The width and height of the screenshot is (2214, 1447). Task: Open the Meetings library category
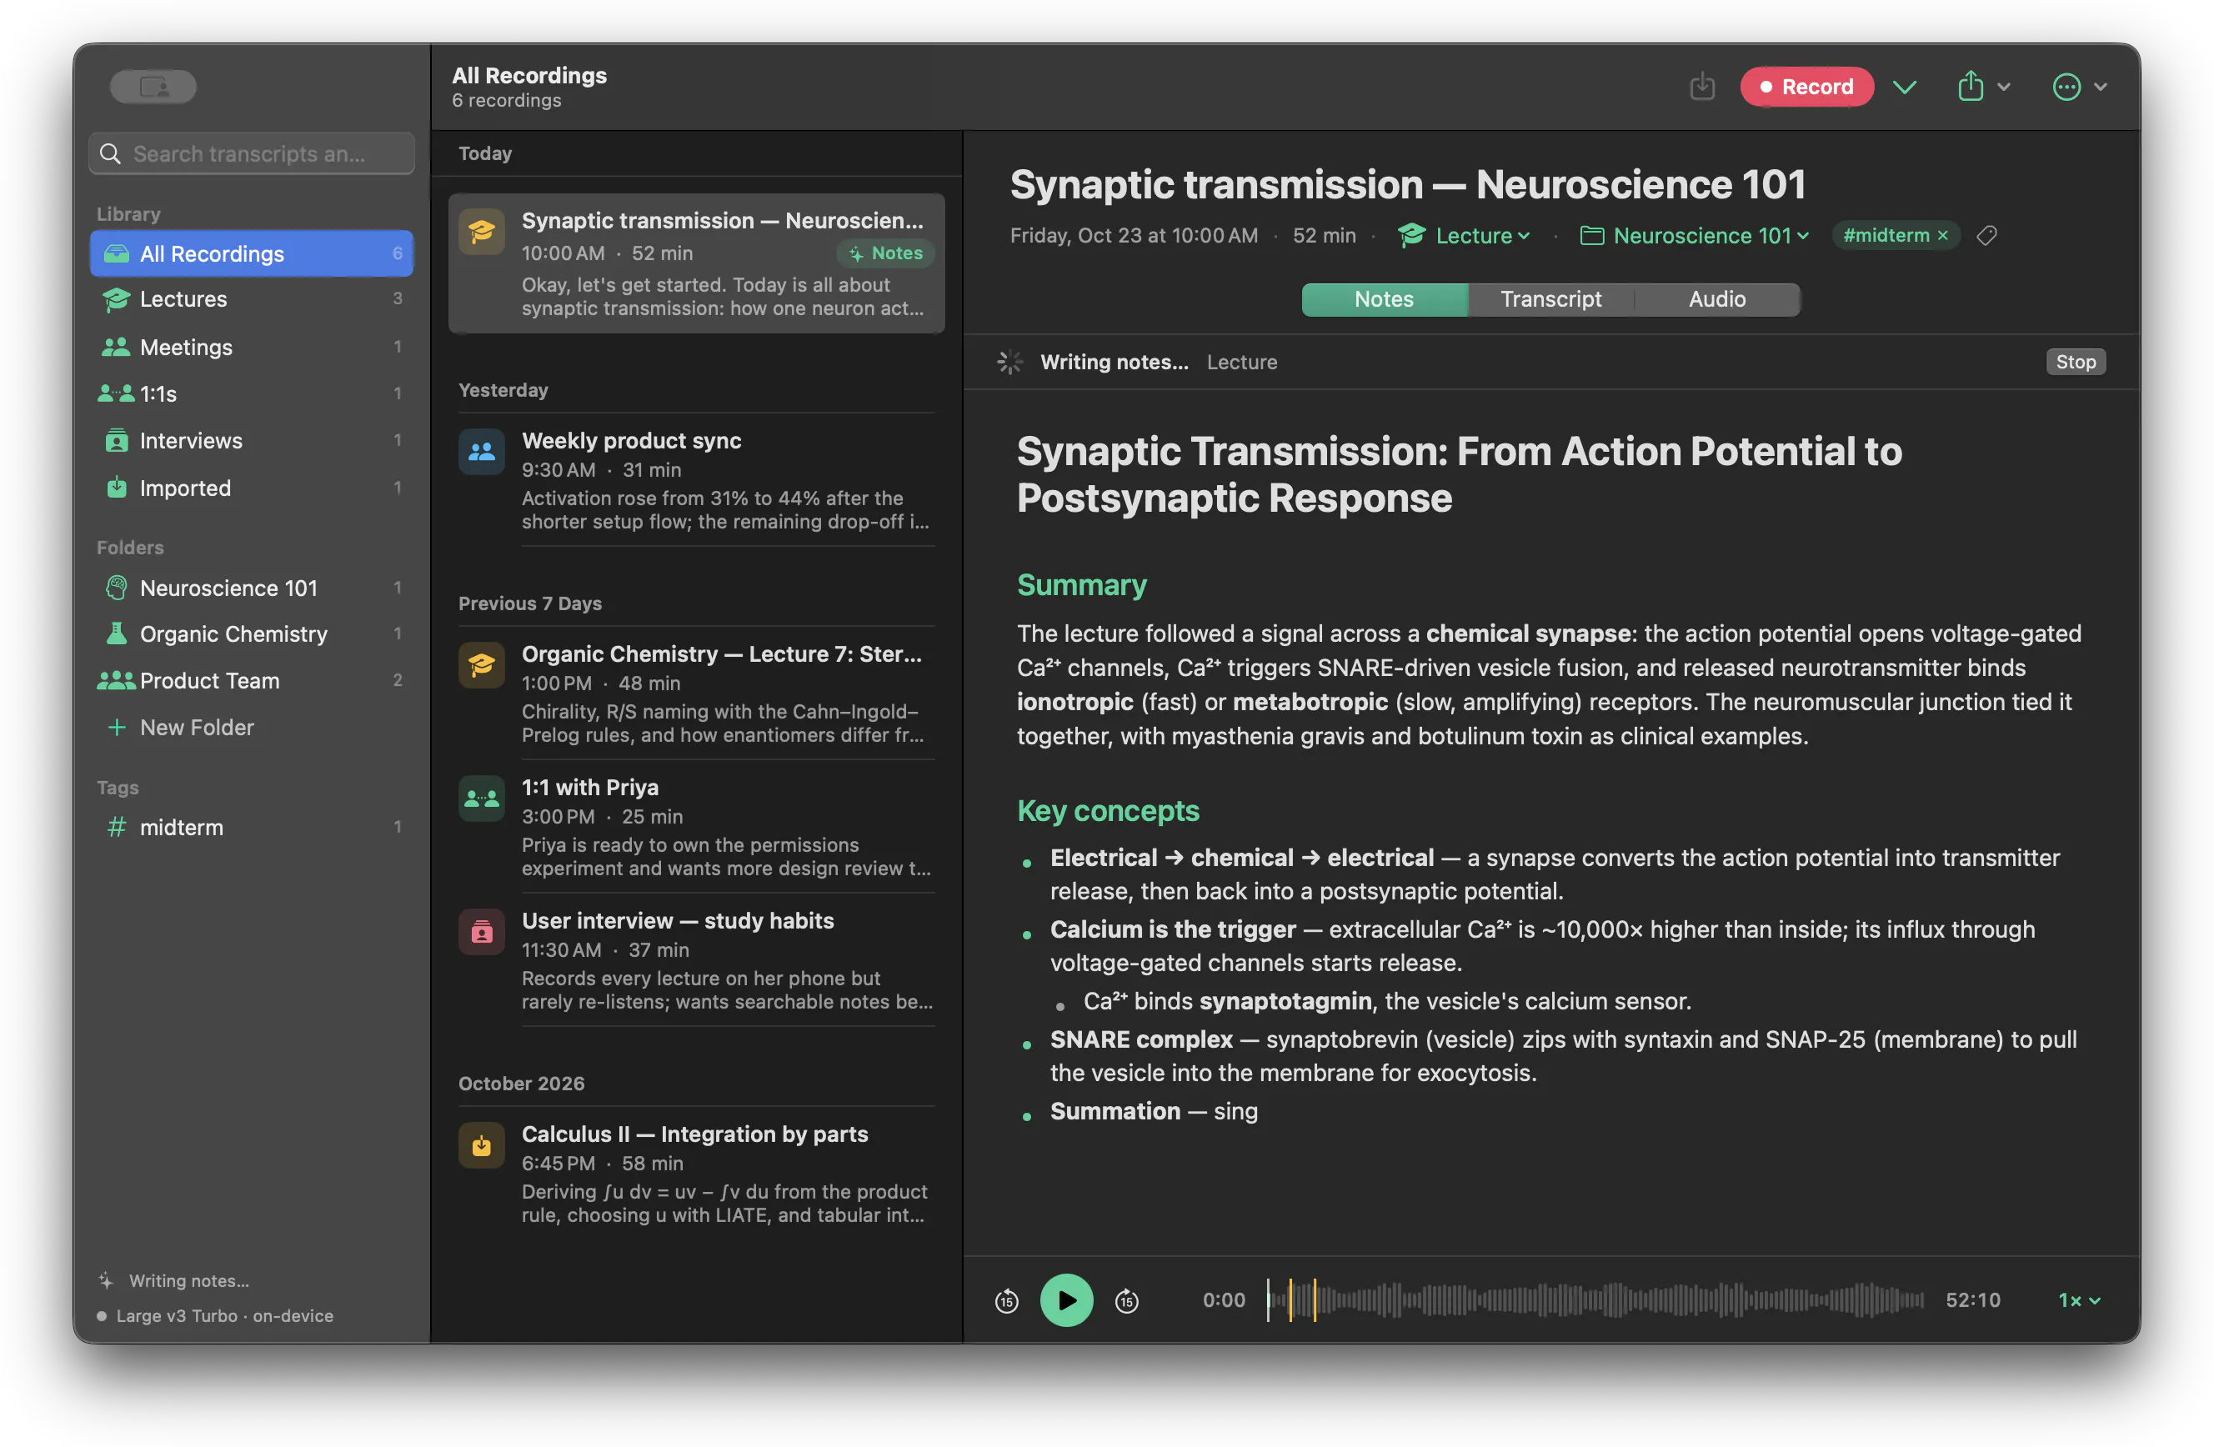[x=251, y=347]
